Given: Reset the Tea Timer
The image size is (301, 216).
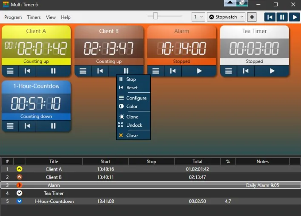Looking at the screenshot, I should click(246, 71).
